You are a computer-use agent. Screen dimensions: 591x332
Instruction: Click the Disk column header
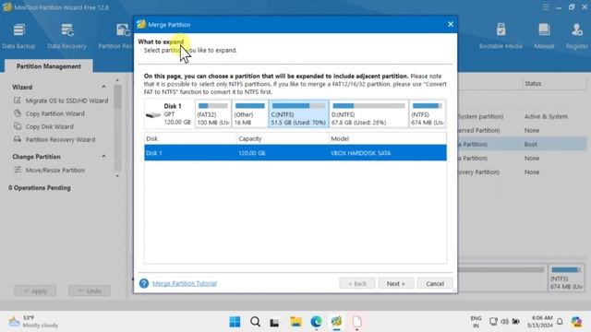click(x=190, y=138)
